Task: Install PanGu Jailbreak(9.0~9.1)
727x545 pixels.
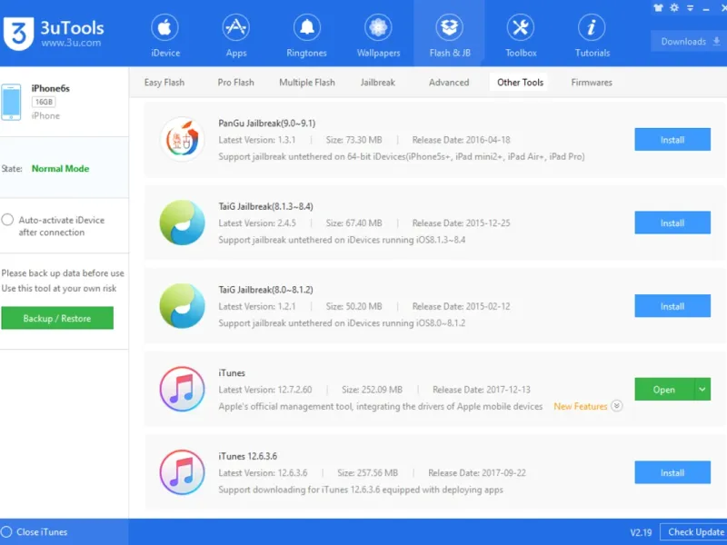Action: pos(672,140)
